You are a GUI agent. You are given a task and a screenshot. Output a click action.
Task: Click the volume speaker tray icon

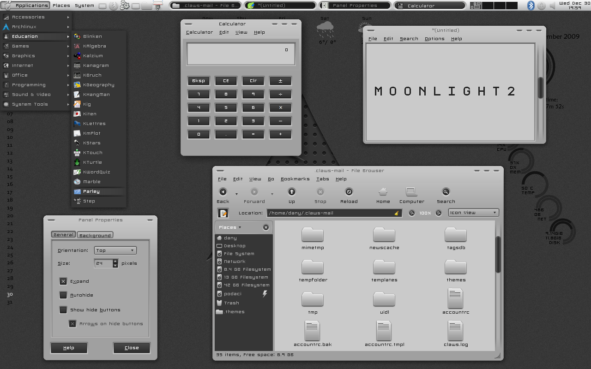click(x=552, y=6)
